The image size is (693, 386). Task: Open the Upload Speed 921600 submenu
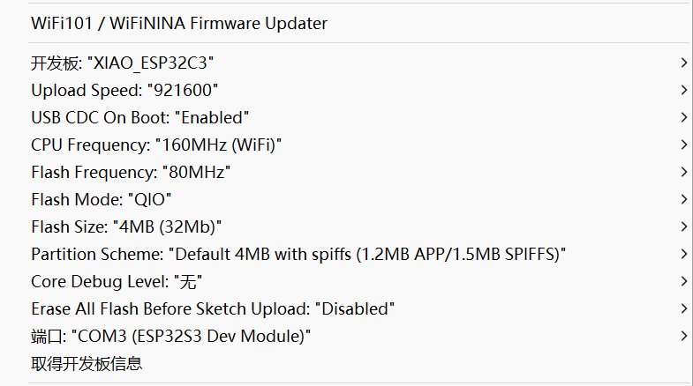point(124,90)
